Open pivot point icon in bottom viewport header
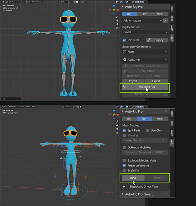The image size is (196, 206). pyautogui.click(x=74, y=107)
